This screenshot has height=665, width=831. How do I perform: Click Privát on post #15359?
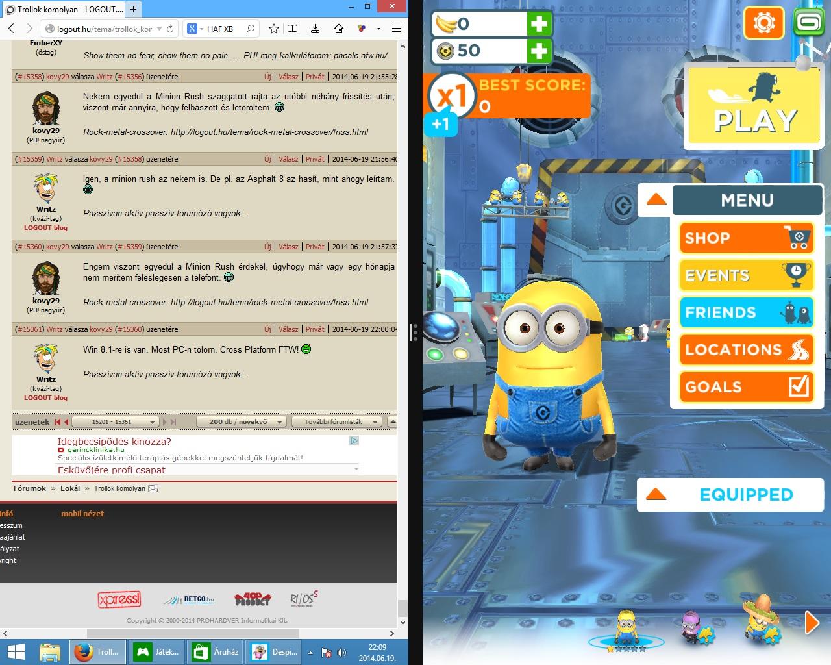(x=315, y=159)
